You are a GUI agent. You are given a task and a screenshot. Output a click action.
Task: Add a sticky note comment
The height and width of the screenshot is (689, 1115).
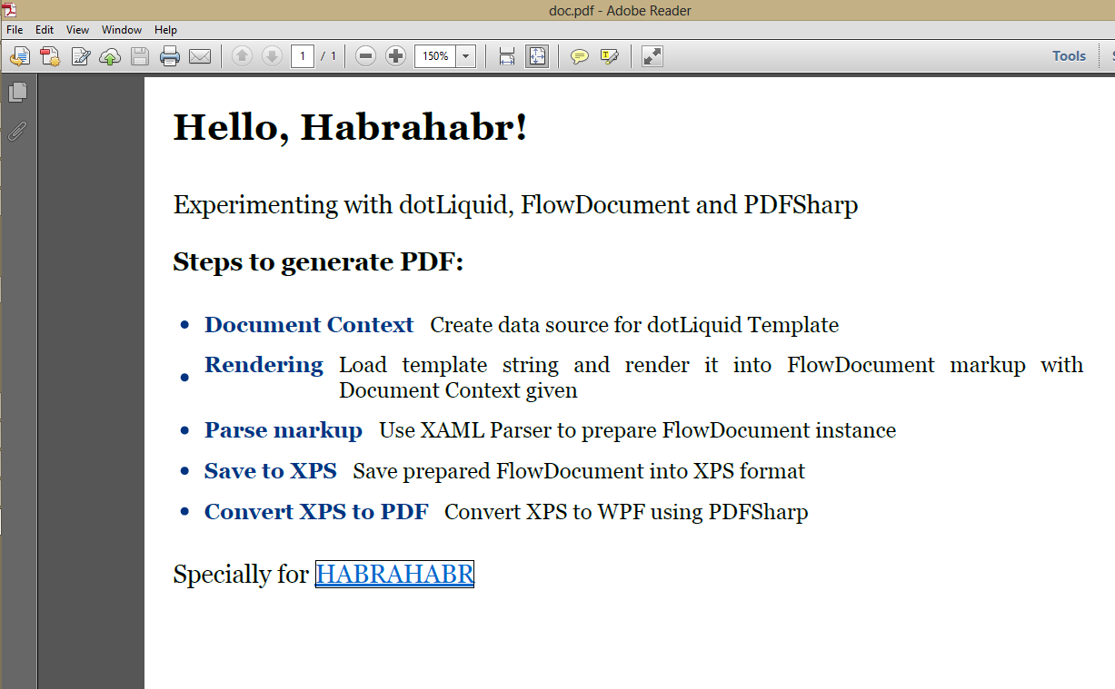pos(580,55)
